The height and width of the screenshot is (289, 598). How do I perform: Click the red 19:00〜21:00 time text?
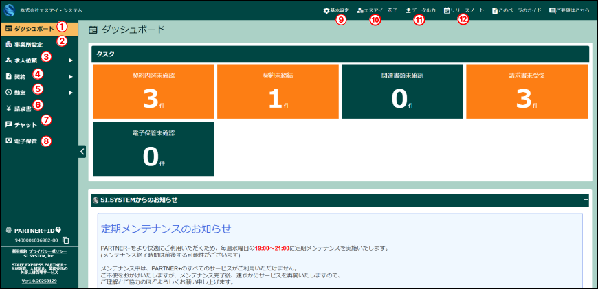tap(271, 248)
